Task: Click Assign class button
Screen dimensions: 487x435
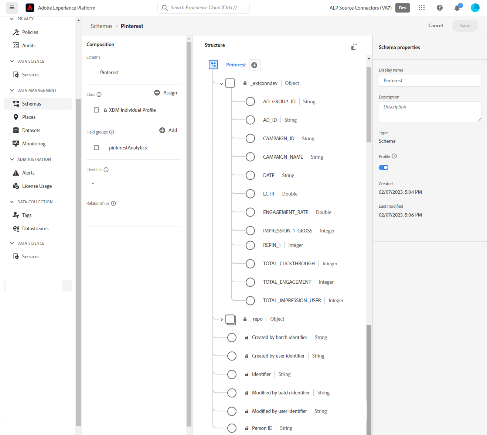Action: click(166, 93)
